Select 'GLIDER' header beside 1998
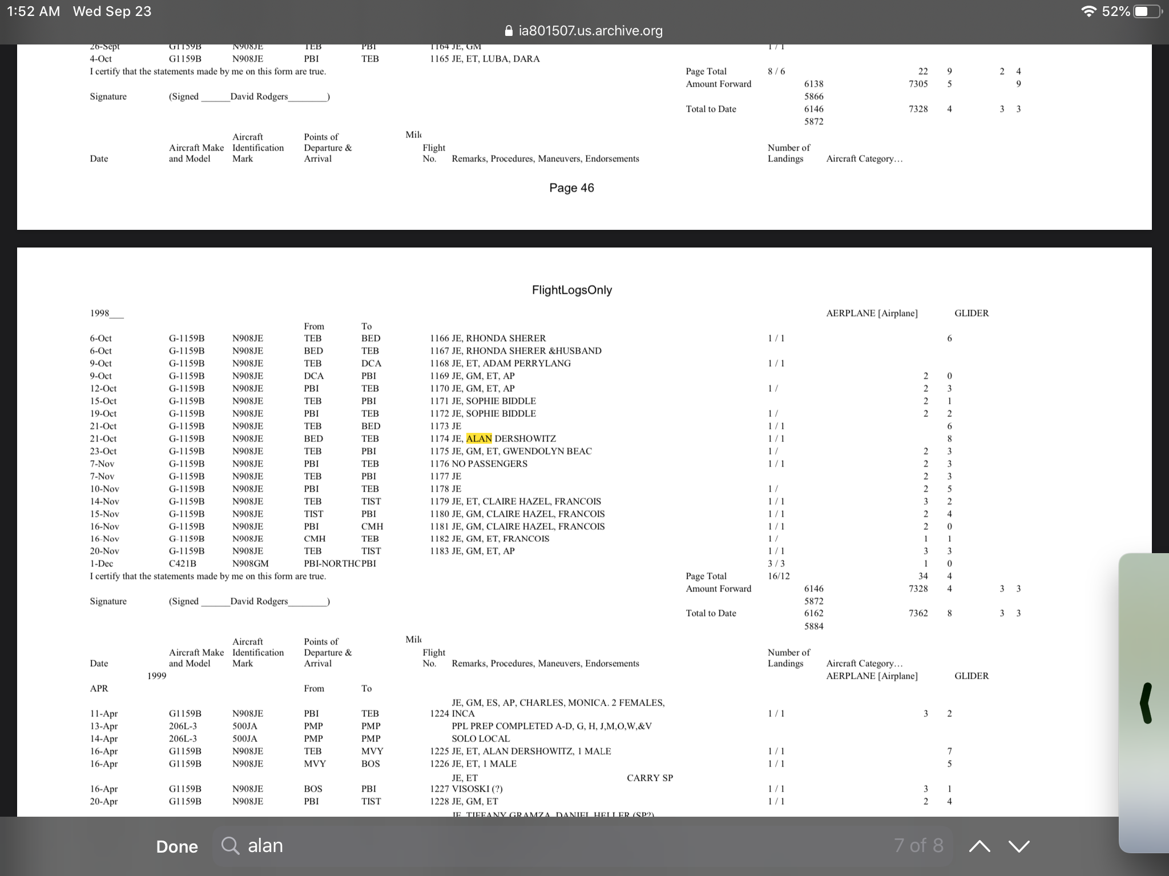Screen dimensions: 1169x876 point(972,313)
